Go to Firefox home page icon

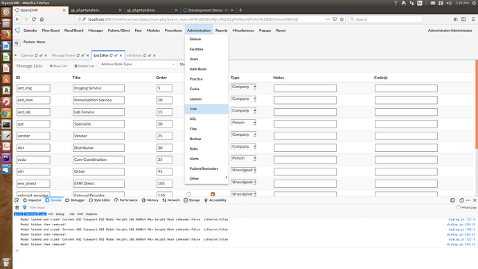pos(42,19)
